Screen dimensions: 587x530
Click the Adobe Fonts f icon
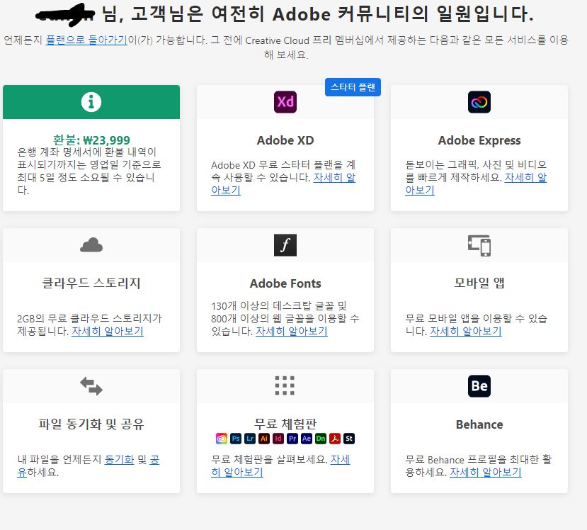coord(285,245)
